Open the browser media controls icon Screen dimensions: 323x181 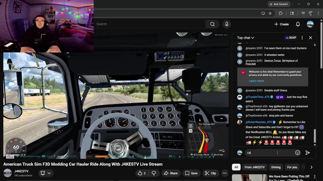coord(303,13)
